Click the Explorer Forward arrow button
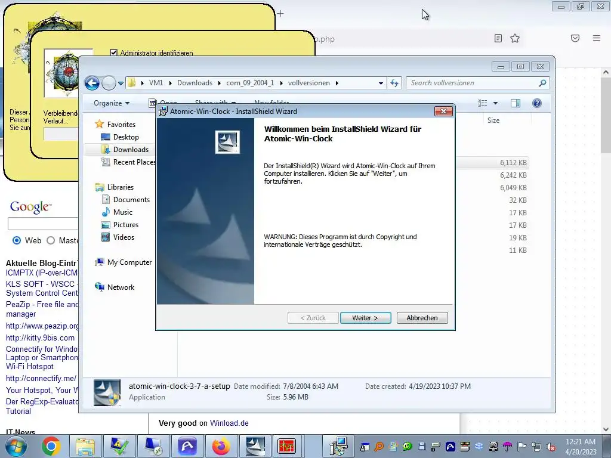This screenshot has height=458, width=611. pos(109,83)
